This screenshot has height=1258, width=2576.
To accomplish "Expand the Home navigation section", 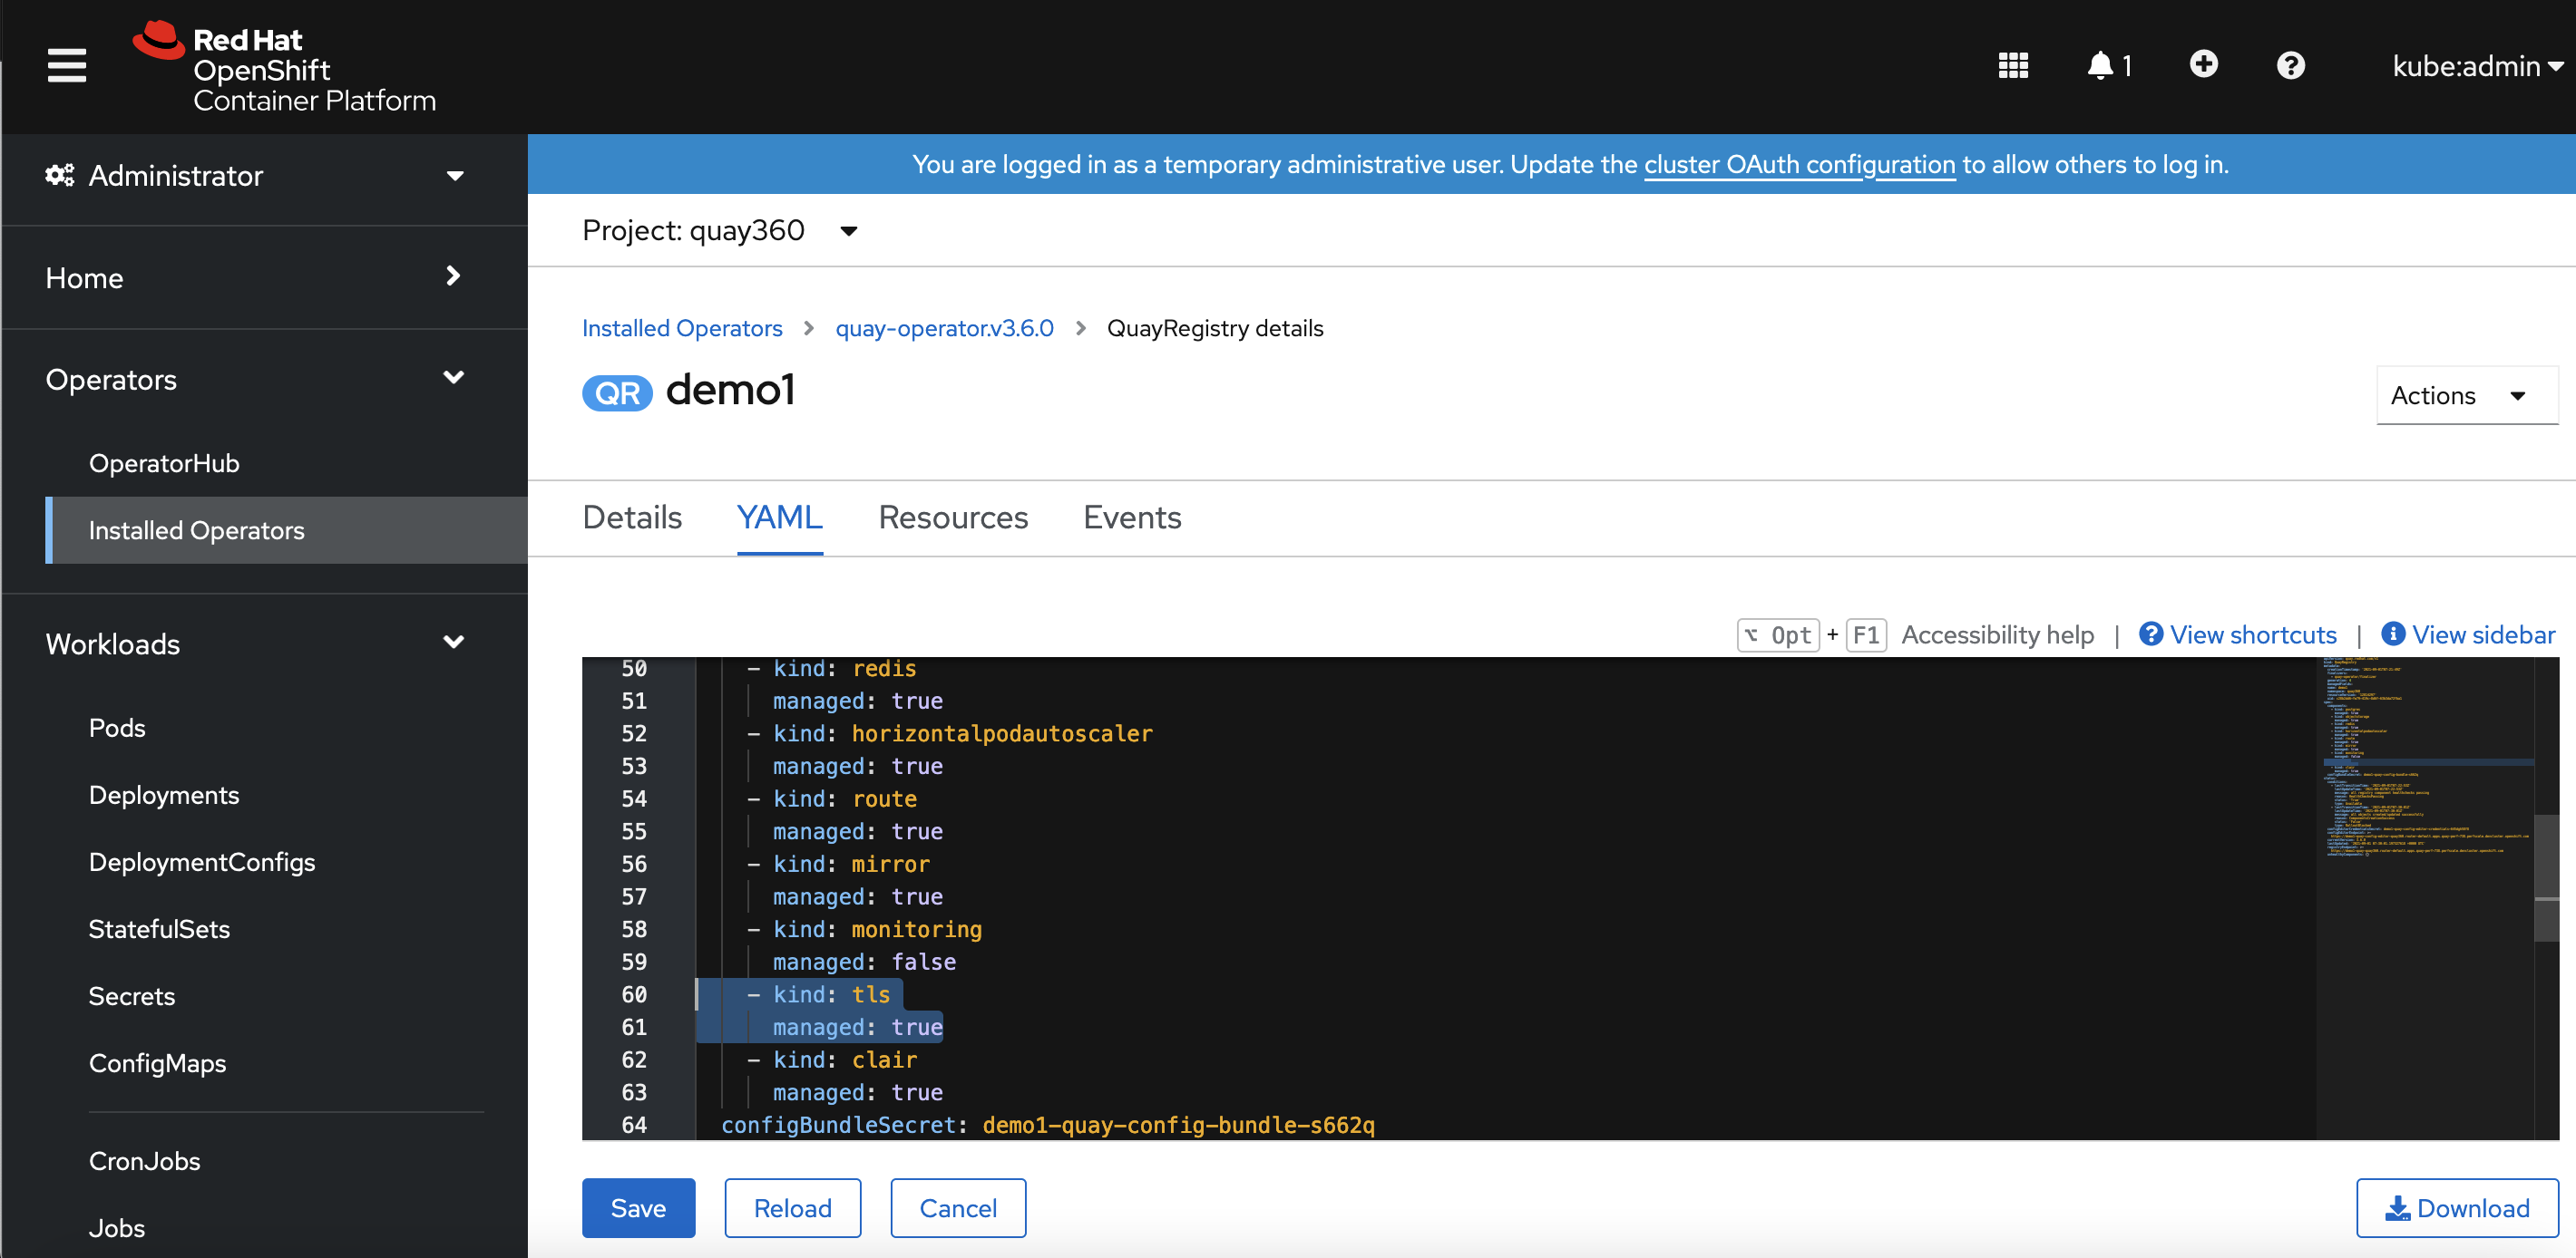I will pyautogui.click(x=255, y=277).
